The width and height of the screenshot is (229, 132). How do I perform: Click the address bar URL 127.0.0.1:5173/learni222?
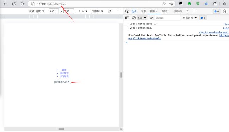coord(52,4)
